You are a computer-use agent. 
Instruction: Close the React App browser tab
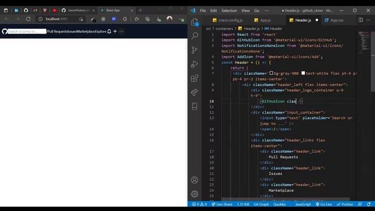pos(132,11)
